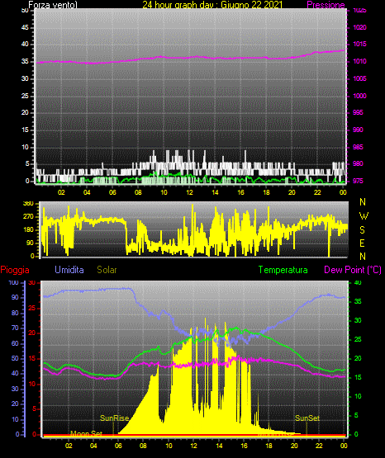385x458 pixels.
Task: Click the 'Solar' legend label
Action: coord(107,270)
